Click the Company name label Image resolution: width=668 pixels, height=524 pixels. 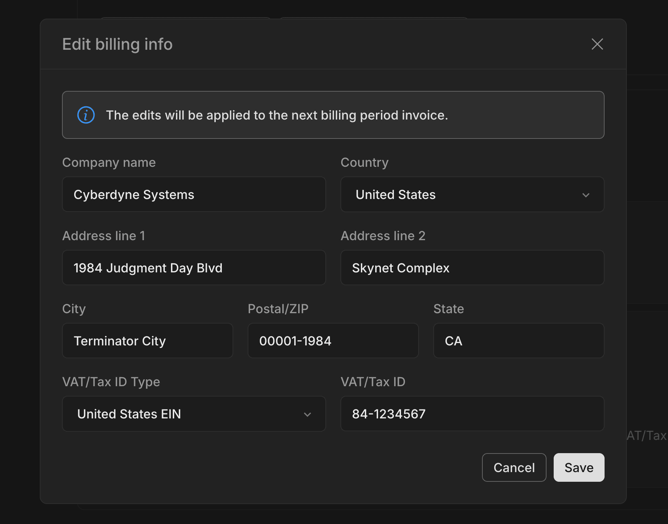pos(109,162)
